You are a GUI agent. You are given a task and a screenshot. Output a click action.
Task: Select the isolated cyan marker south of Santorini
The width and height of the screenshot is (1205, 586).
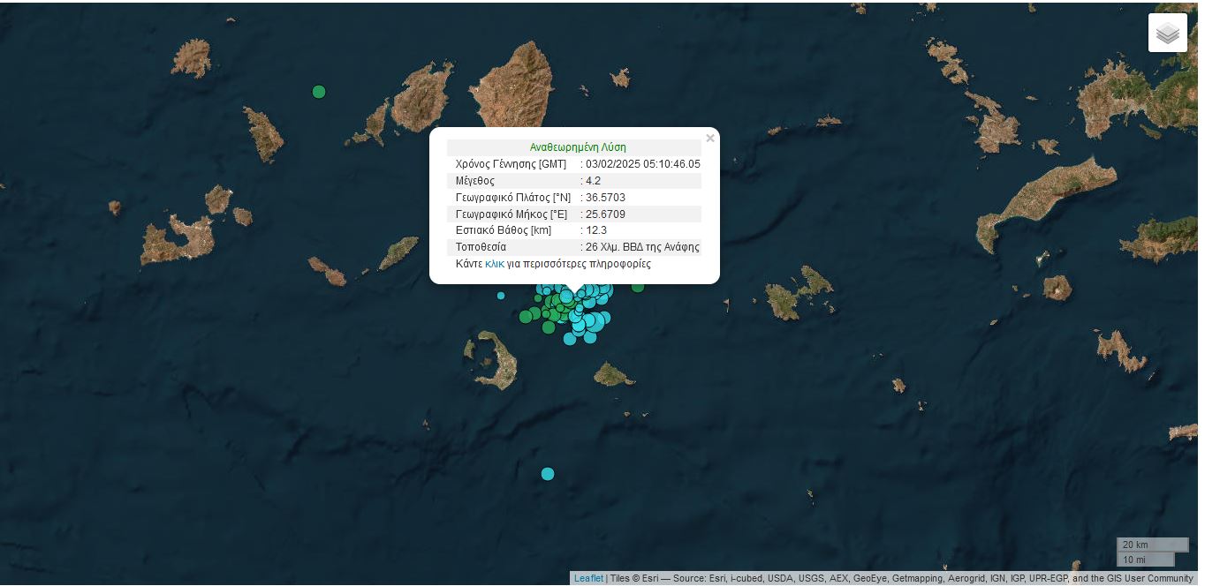(x=548, y=474)
